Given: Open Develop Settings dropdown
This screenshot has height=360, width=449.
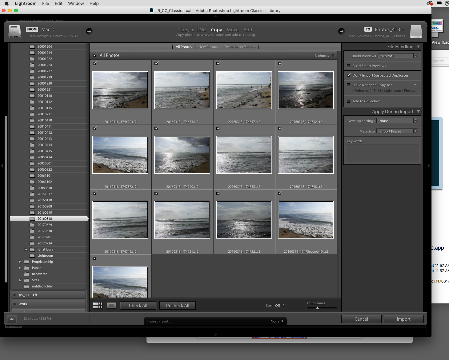Looking at the screenshot, I should click(x=397, y=121).
